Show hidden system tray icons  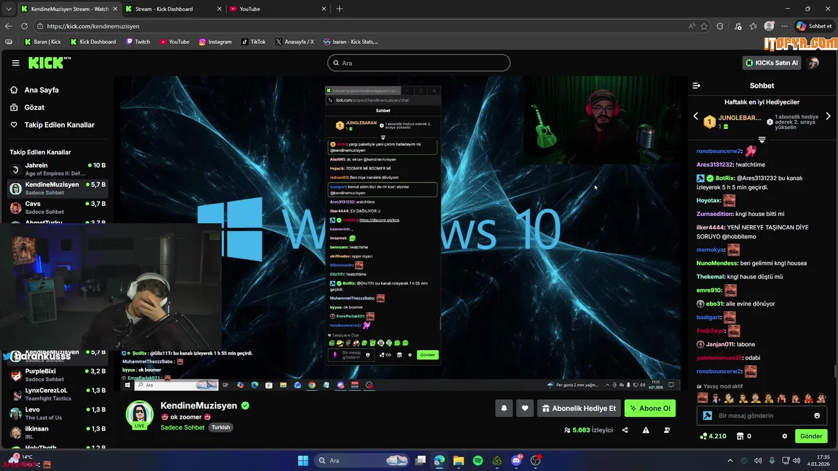pyautogui.click(x=730, y=461)
